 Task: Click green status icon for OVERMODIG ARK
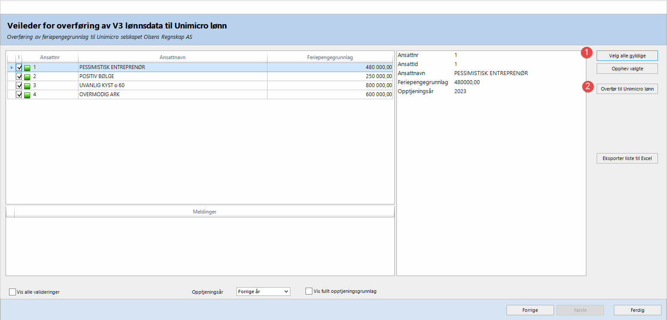(x=27, y=95)
